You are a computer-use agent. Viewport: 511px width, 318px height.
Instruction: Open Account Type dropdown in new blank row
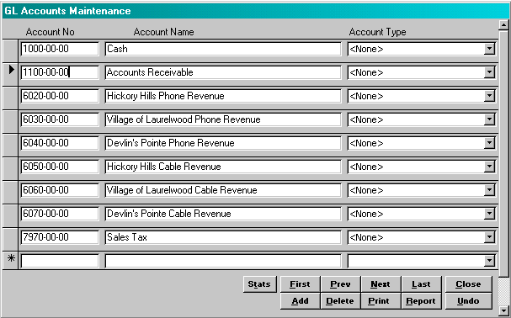(489, 261)
